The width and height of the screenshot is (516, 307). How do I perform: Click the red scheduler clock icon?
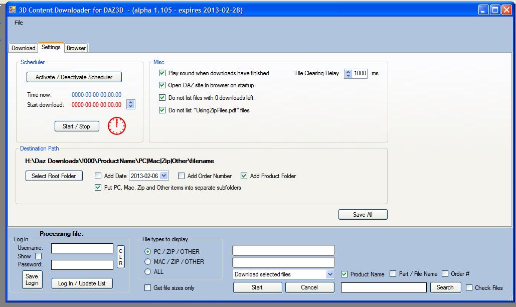click(116, 126)
